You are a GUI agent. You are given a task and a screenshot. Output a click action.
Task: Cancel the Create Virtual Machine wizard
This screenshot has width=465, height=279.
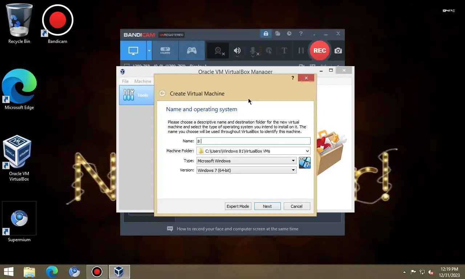[x=297, y=206]
